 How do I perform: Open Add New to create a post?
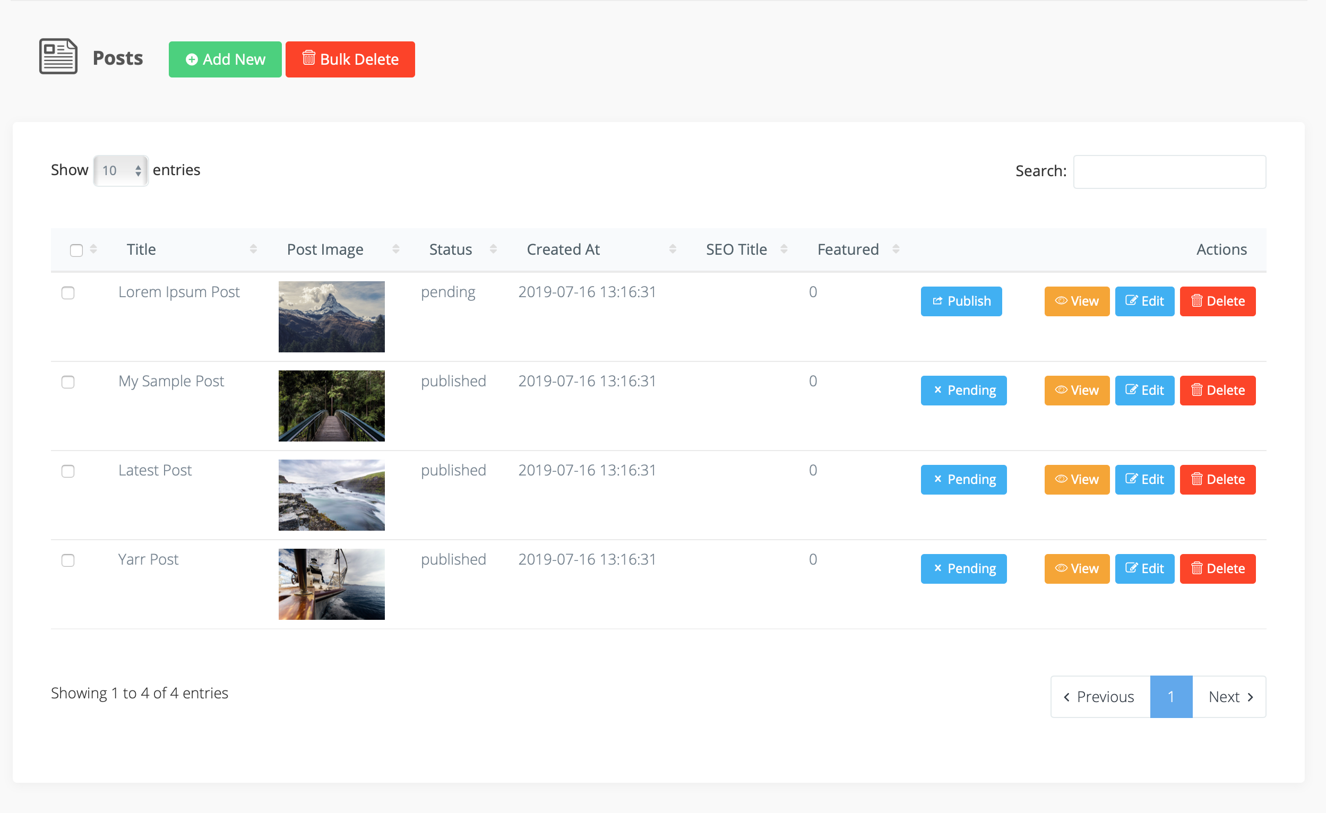(x=225, y=59)
